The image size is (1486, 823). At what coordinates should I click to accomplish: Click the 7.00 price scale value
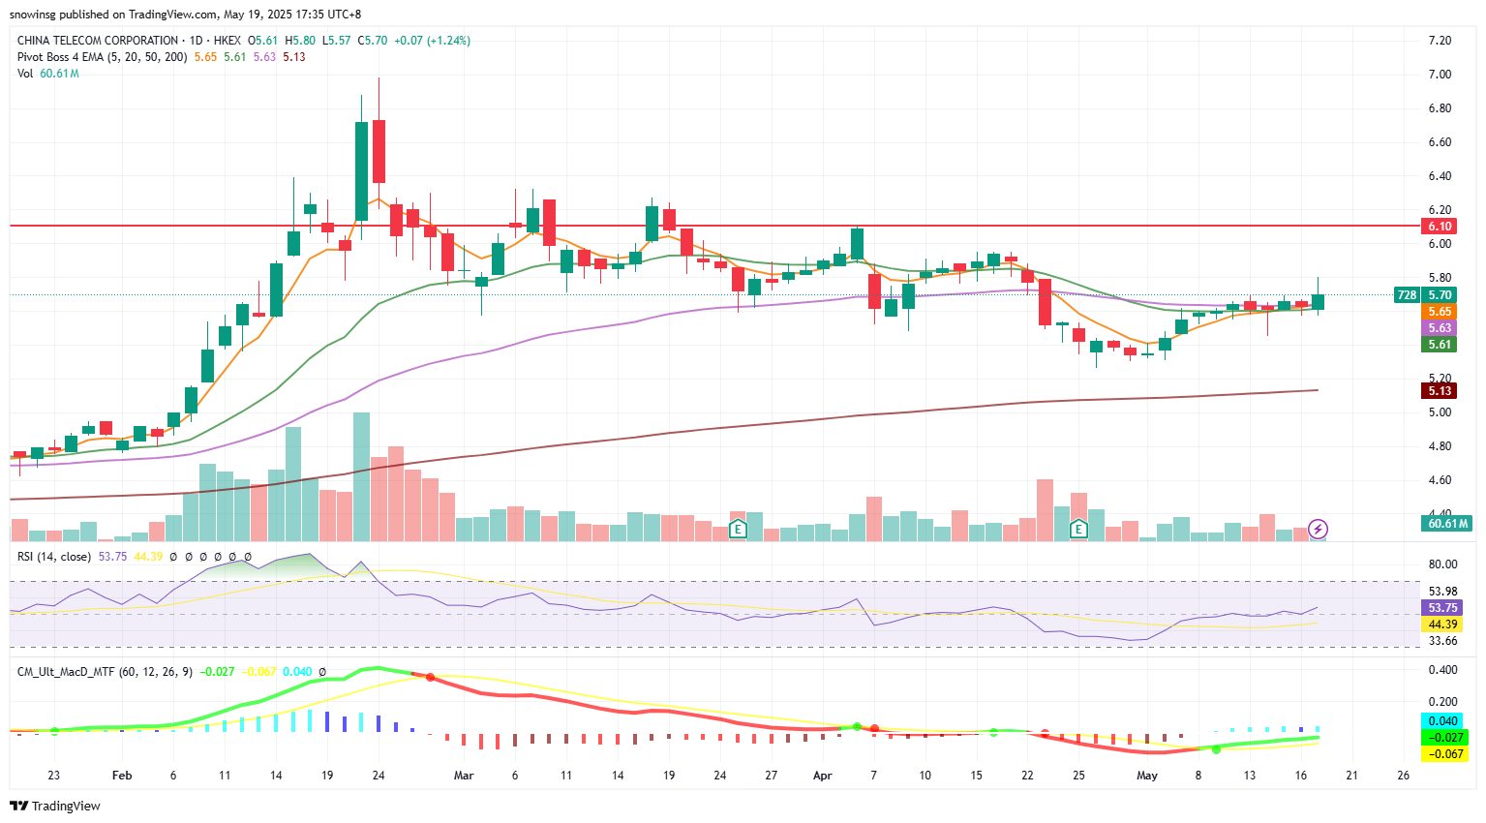(x=1440, y=75)
